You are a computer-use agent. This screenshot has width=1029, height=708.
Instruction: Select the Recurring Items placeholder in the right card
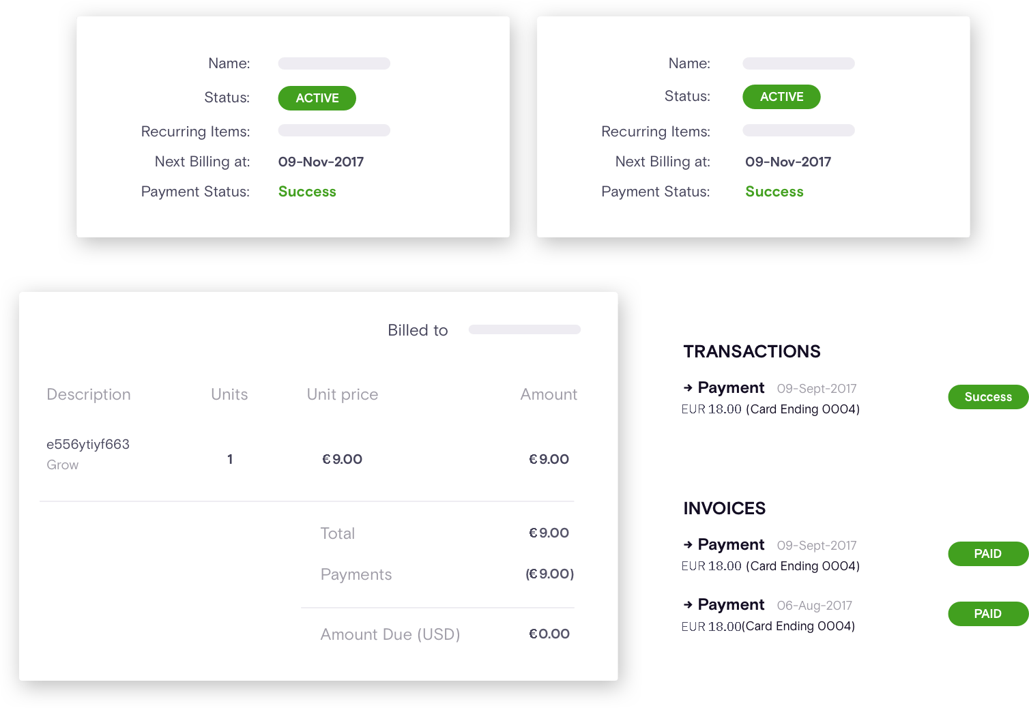click(x=798, y=130)
